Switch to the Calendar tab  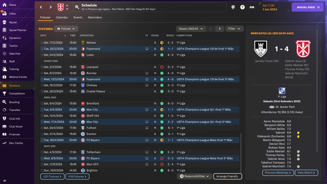(x=62, y=17)
